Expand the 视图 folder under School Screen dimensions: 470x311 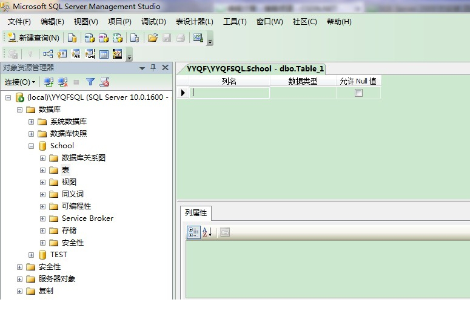point(42,182)
